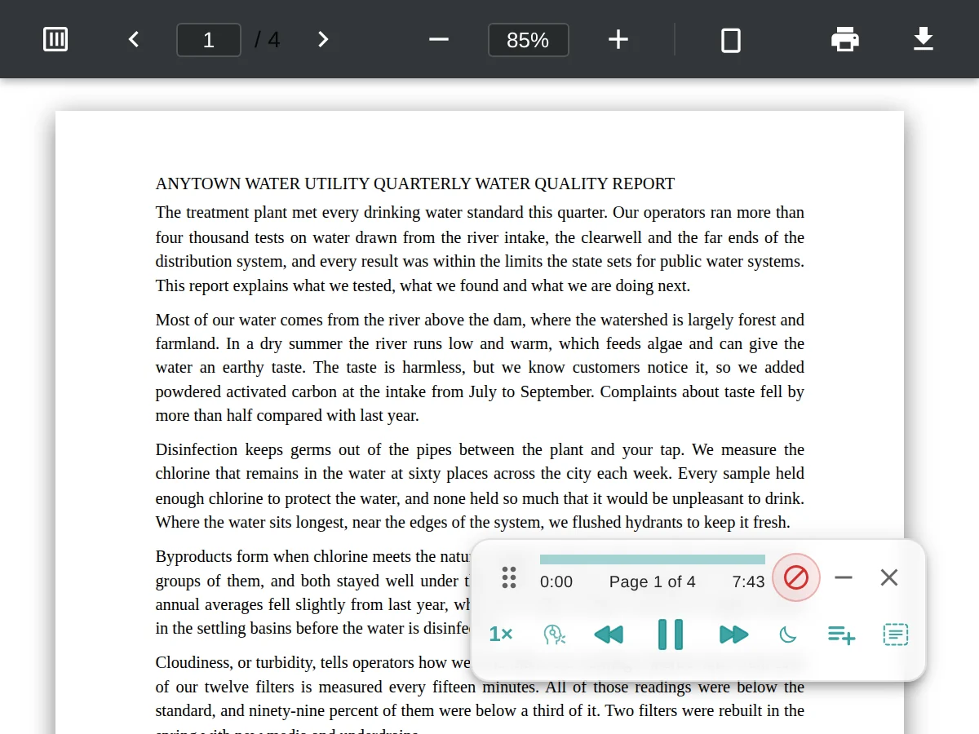The image size is (979, 734).
Task: Open the voice selection head icon
Action: tap(555, 635)
